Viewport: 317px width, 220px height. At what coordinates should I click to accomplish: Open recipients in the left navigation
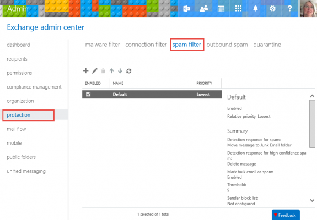tap(17, 59)
